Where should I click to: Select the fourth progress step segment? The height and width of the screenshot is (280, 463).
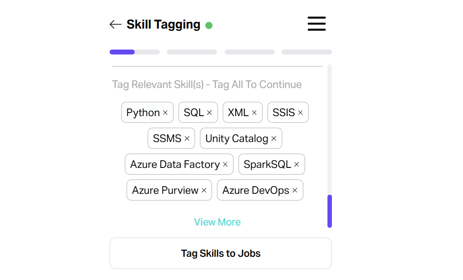306,52
